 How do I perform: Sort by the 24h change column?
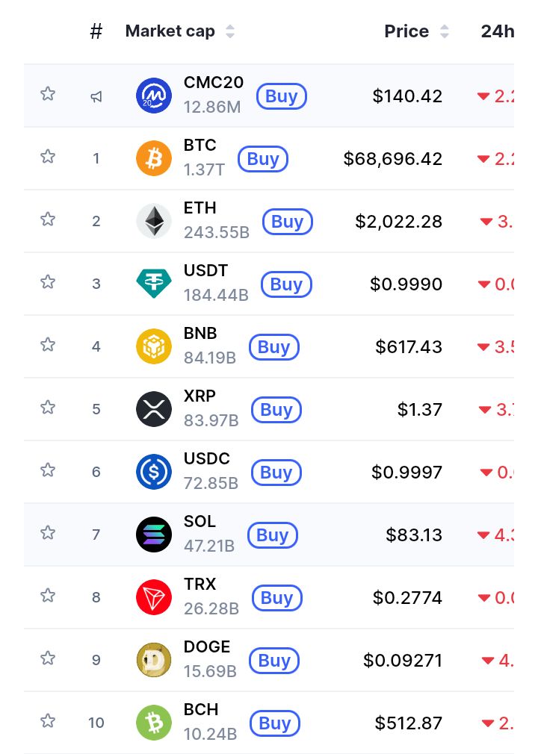pos(498,31)
